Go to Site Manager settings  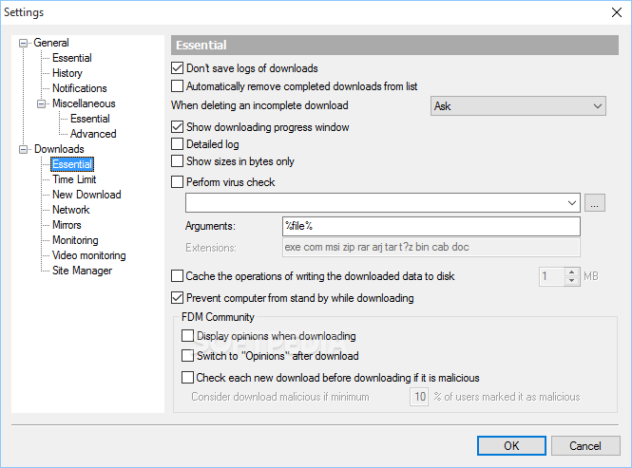(x=83, y=271)
